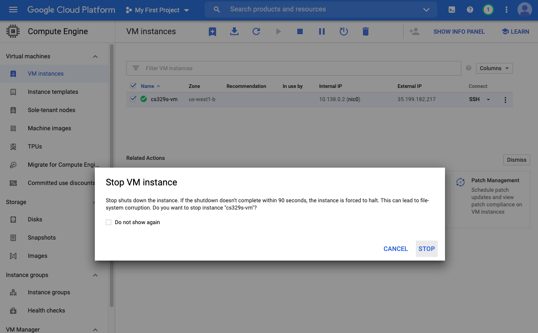This screenshot has height=333, width=538.
Task: Click the Filter VM instances field
Action: [294, 68]
